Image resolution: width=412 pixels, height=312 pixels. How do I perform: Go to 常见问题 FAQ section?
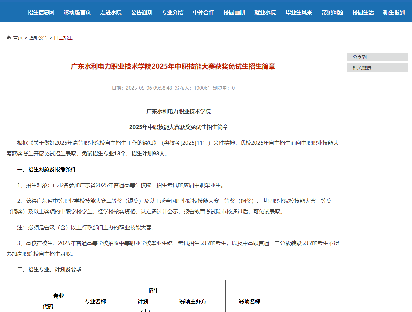332,11
